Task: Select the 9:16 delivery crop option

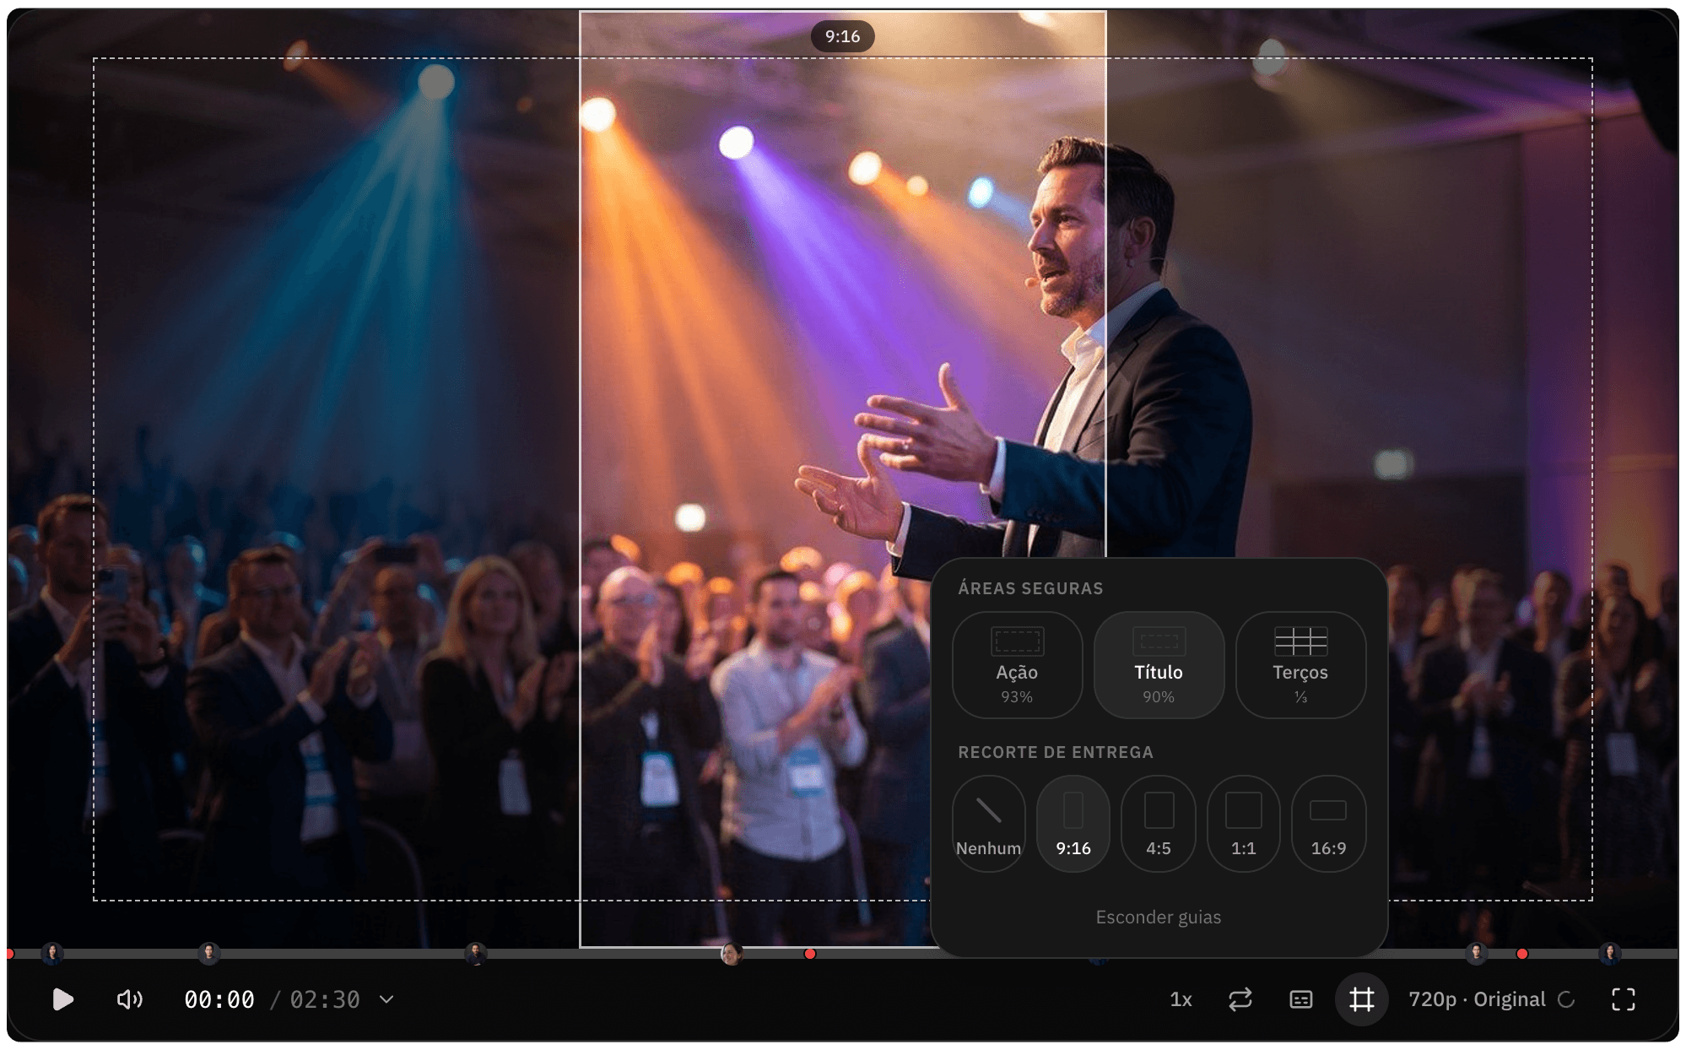Action: [1073, 824]
